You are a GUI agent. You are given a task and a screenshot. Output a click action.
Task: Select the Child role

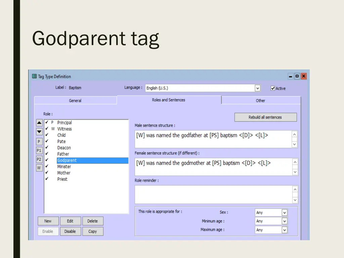coord(61,135)
